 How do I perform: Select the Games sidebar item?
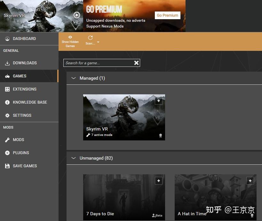29,76
